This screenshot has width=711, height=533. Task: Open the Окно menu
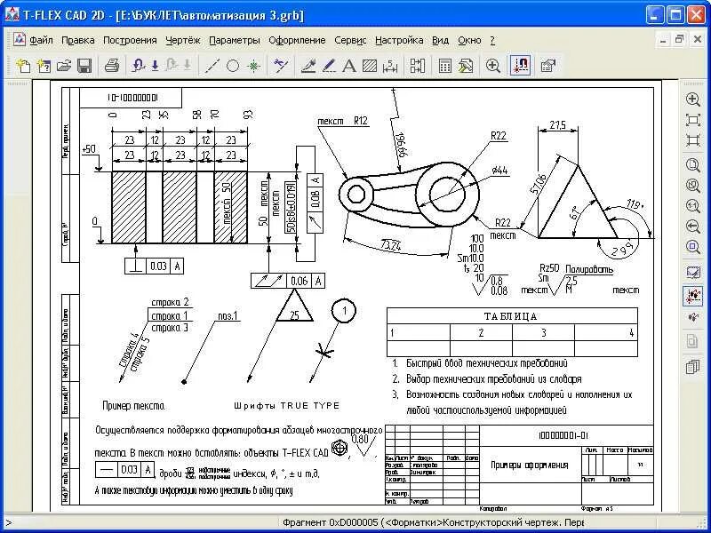[469, 40]
